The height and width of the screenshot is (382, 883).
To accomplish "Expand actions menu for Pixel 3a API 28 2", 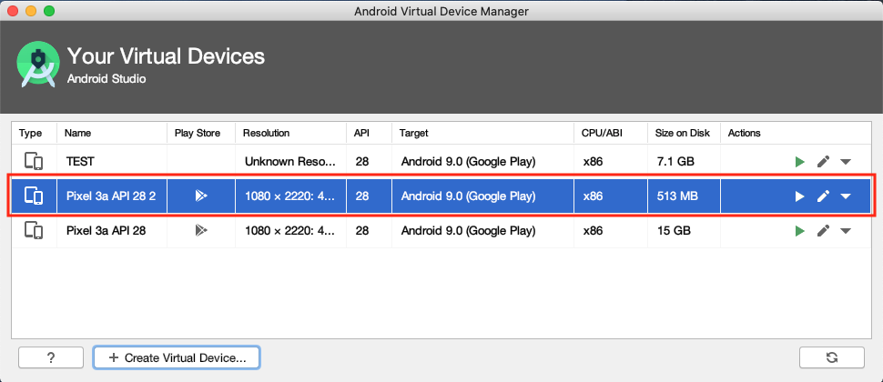I will point(846,196).
